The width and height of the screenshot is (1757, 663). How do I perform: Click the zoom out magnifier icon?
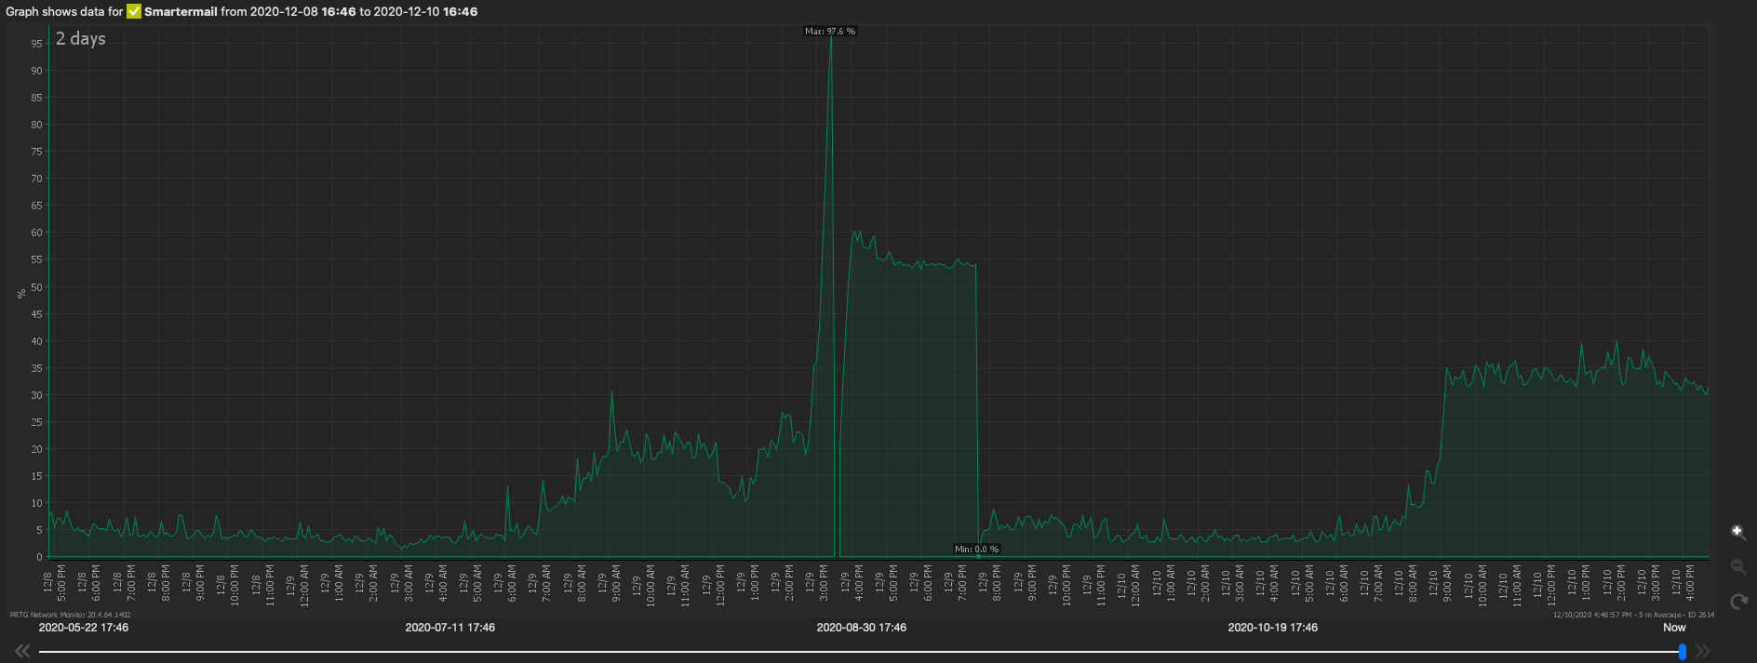pyautogui.click(x=1737, y=566)
